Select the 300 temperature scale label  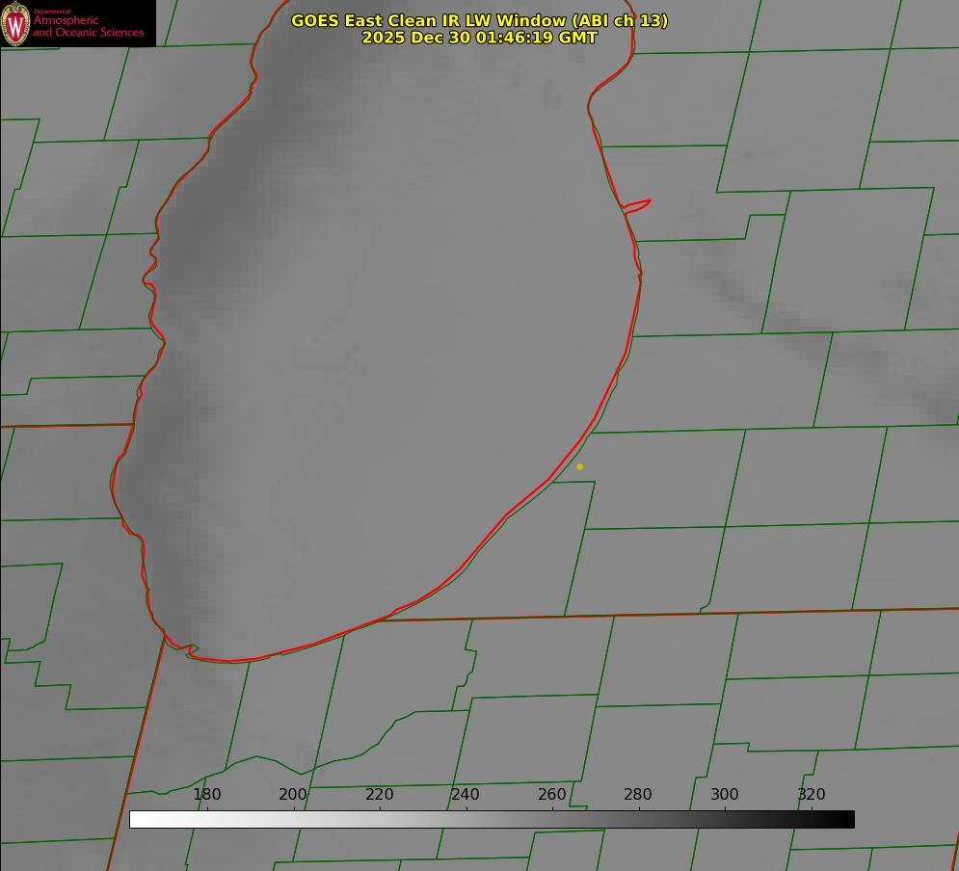tap(725, 795)
